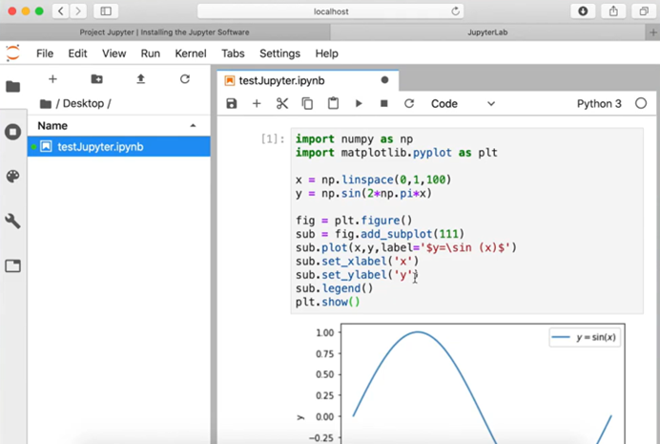Open the Kernel menu

click(x=191, y=53)
